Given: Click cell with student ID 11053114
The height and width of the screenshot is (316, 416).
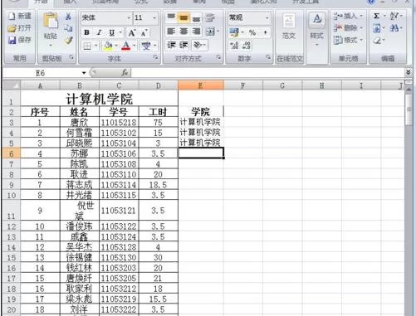Looking at the screenshot, I should [x=119, y=185].
